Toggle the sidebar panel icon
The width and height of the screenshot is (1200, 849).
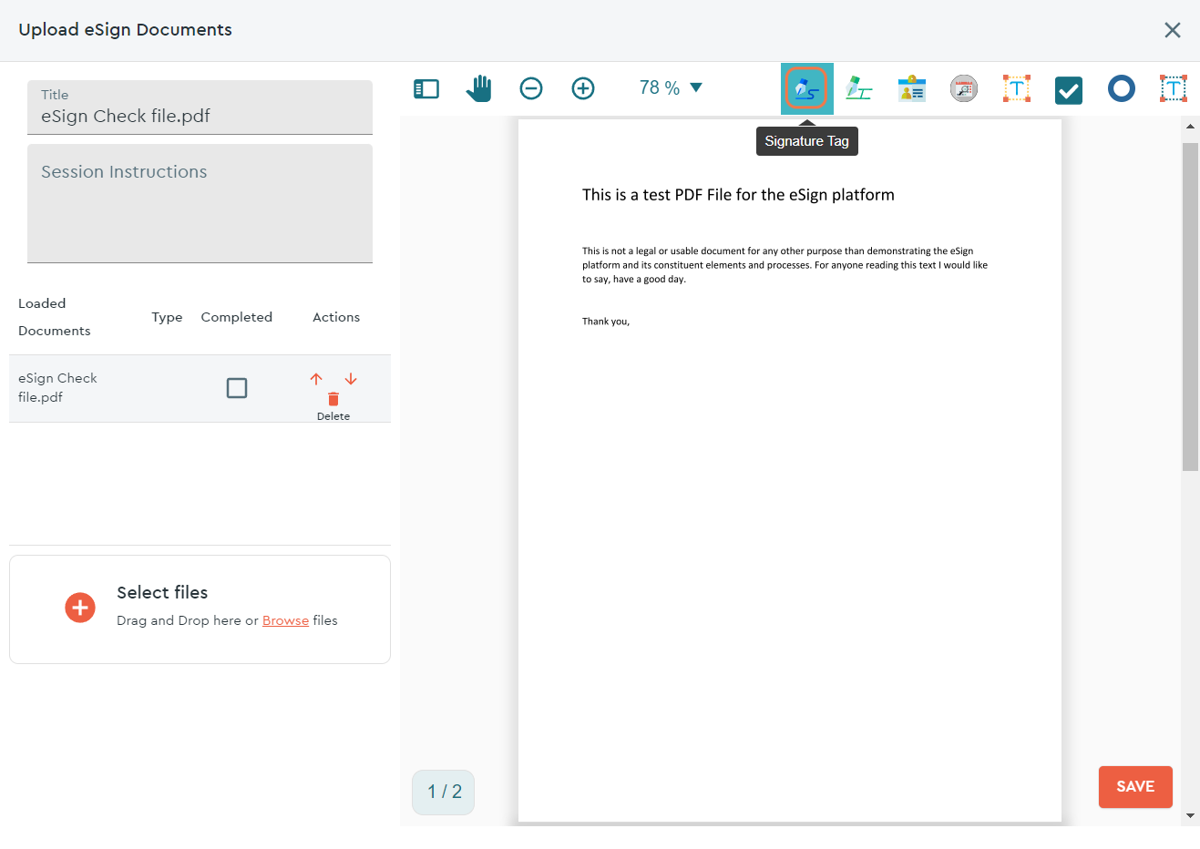point(426,88)
